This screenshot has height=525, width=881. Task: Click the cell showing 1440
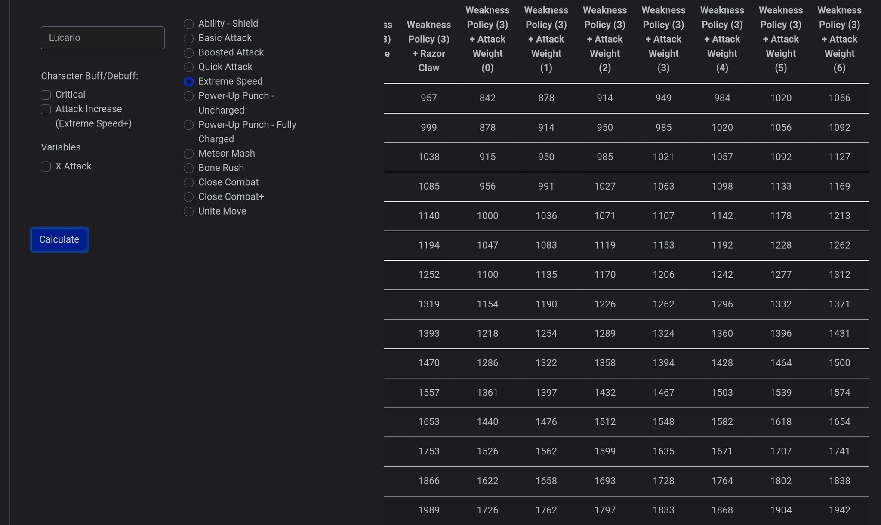pos(487,422)
